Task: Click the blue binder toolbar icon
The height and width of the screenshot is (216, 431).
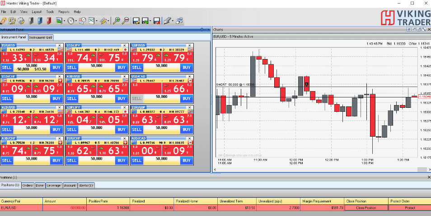Action: click(40, 21)
